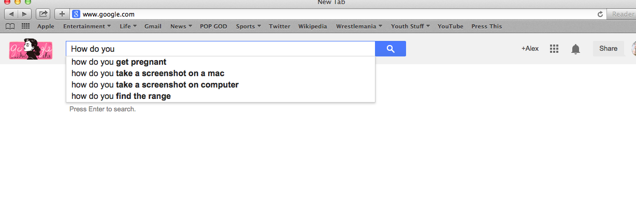Expand the Wrestlemania bookmarks folder
Viewport: 636px width, 217px height.
(x=359, y=26)
